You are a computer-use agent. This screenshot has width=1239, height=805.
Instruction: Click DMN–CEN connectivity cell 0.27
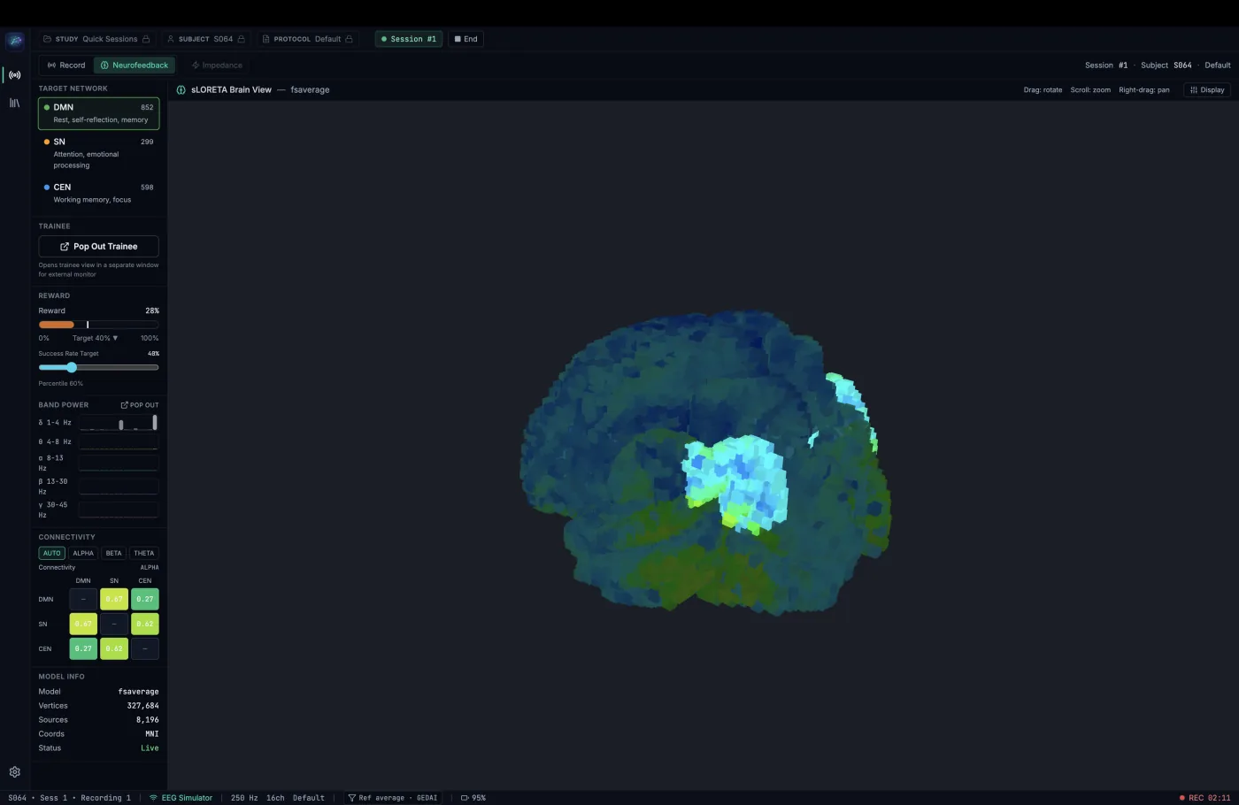pos(145,599)
